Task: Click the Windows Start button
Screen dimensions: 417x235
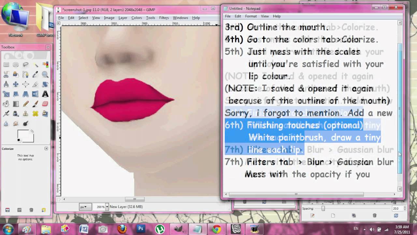Action: click(7, 229)
